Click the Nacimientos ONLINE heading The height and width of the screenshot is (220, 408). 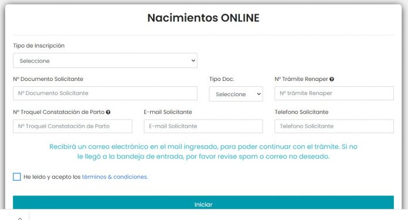[203, 18]
